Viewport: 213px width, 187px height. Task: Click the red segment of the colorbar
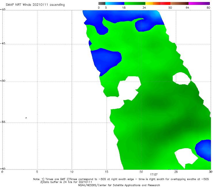[x=165, y=3]
